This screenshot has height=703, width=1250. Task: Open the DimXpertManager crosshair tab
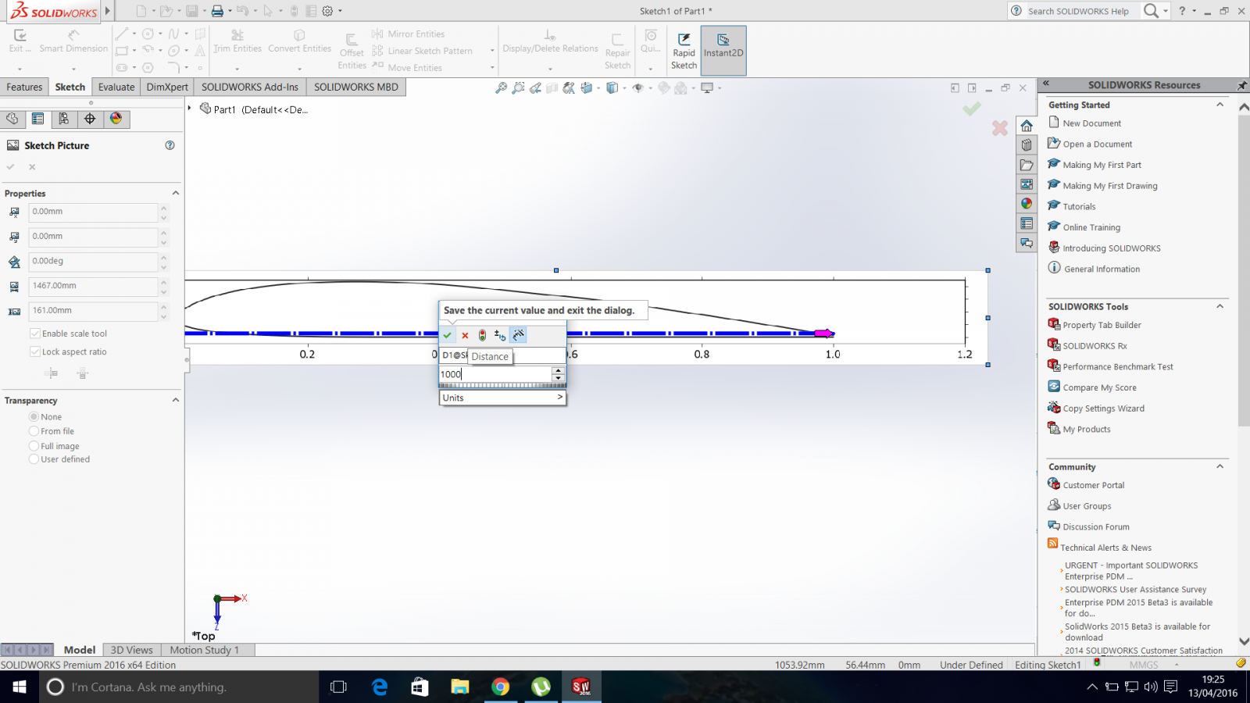90,119
